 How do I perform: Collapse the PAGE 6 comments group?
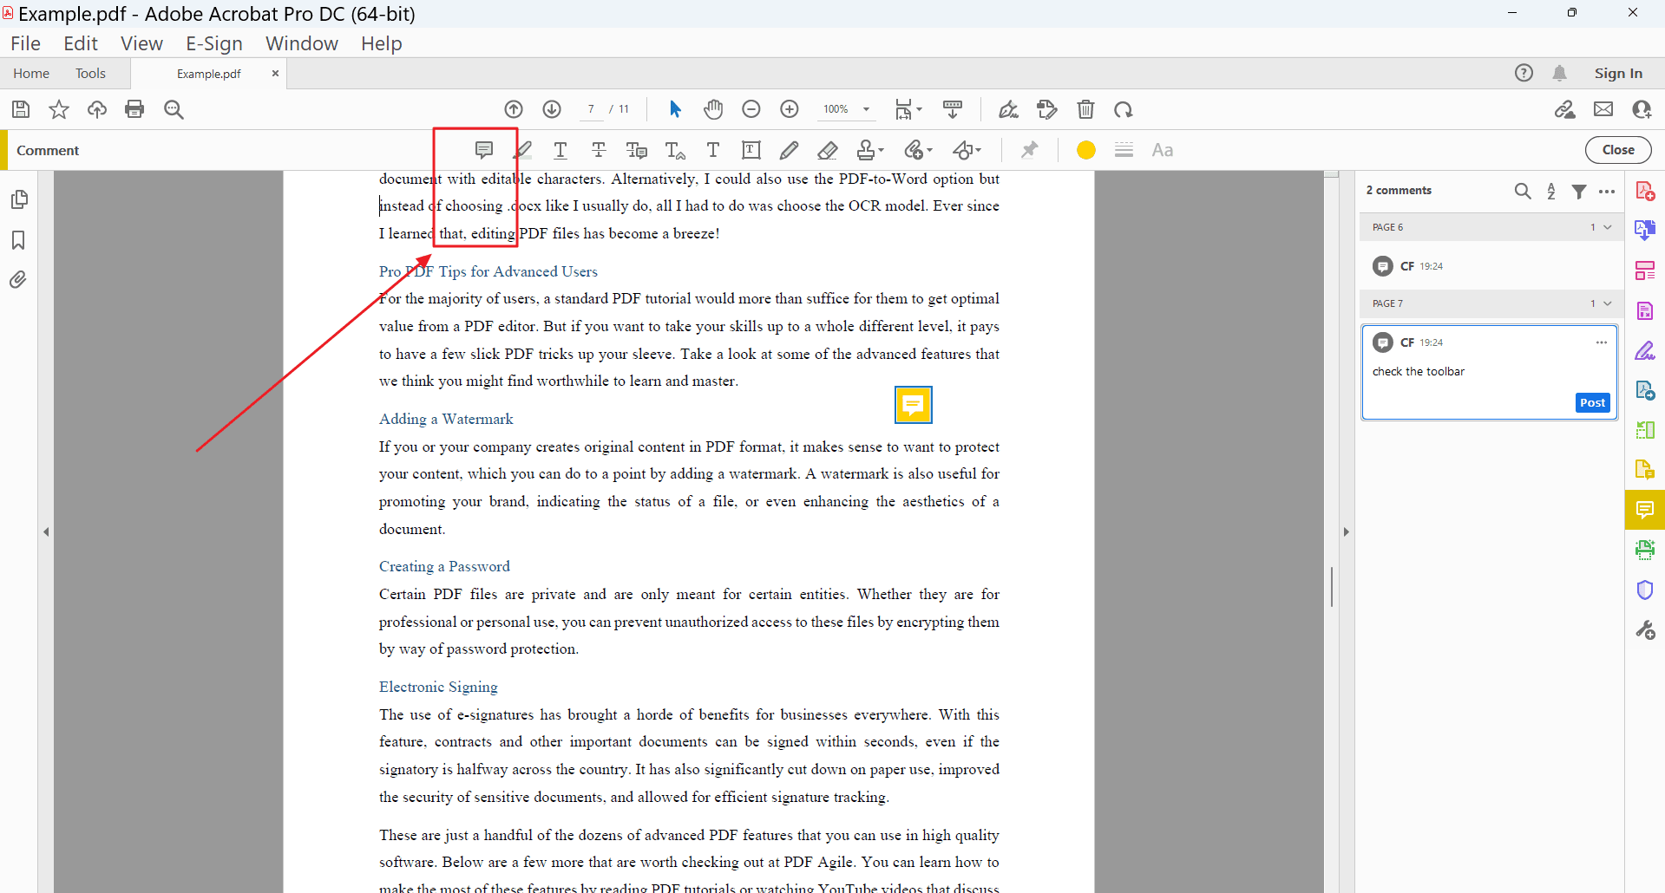coord(1608,227)
